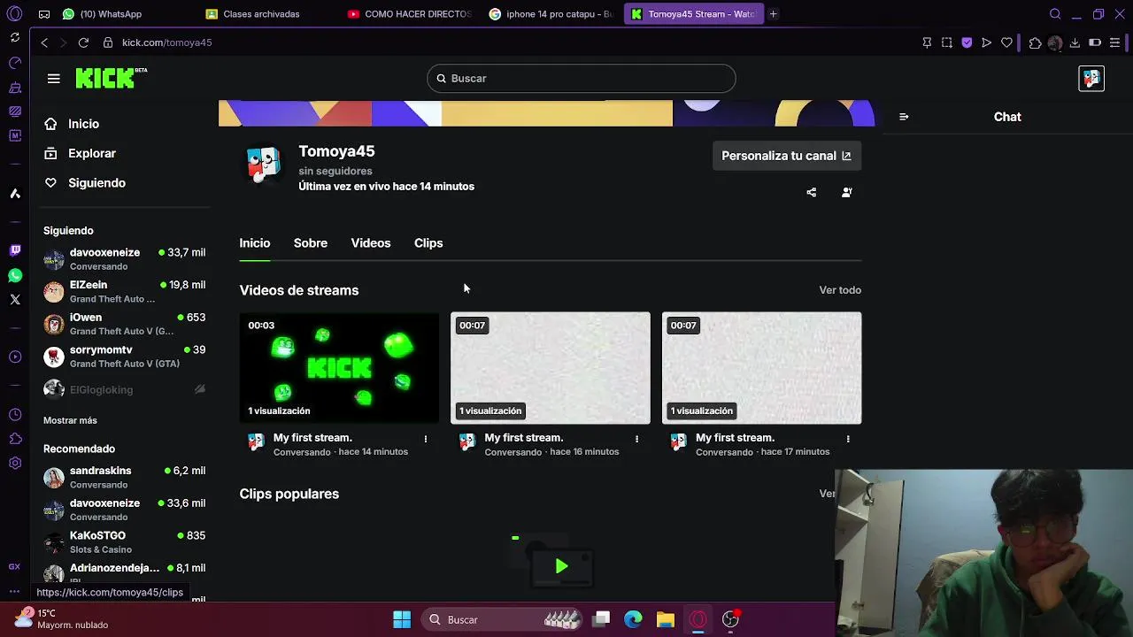Open History from the Opera sidebar clock icon
Image resolution: width=1133 pixels, height=637 pixels.
tap(15, 415)
